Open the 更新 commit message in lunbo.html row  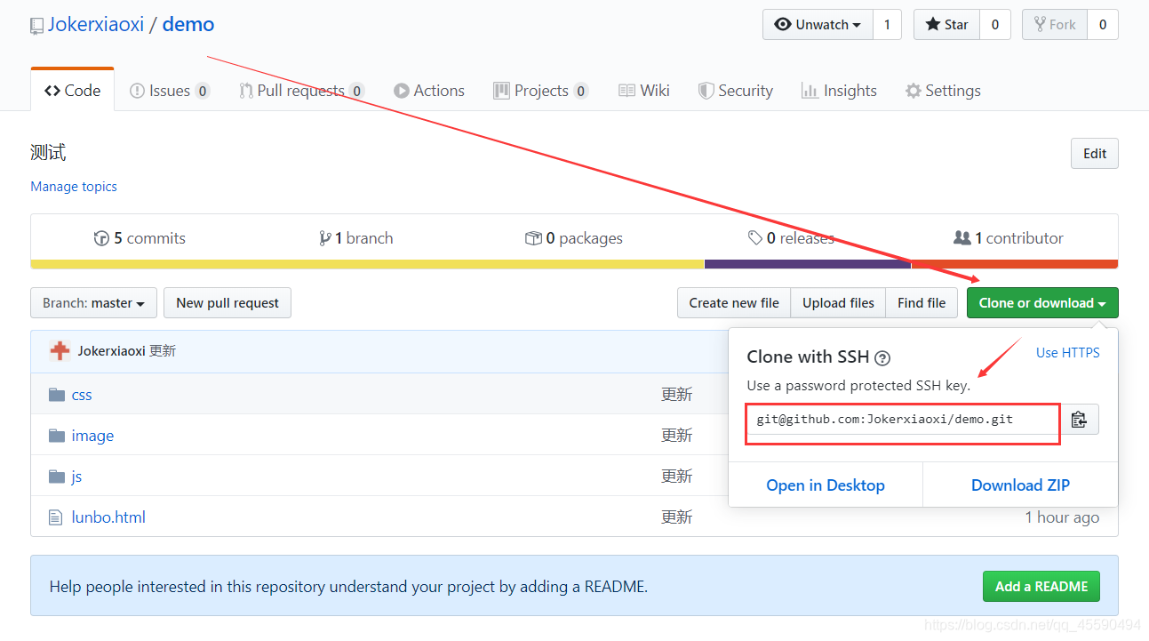676,517
